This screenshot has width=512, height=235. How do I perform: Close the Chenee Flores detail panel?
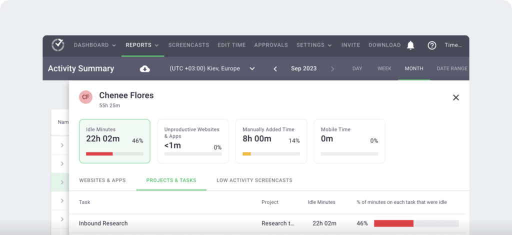pyautogui.click(x=455, y=97)
